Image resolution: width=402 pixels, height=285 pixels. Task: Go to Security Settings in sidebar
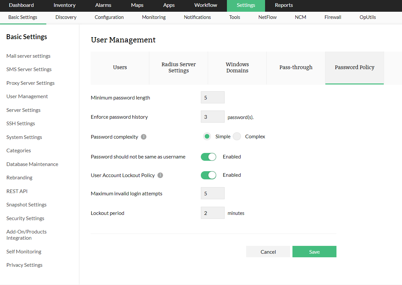click(x=25, y=218)
